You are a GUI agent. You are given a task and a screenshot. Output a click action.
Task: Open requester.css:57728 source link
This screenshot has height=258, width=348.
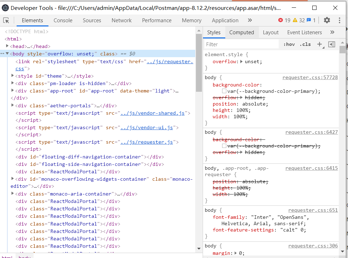pyautogui.click(x=310, y=78)
